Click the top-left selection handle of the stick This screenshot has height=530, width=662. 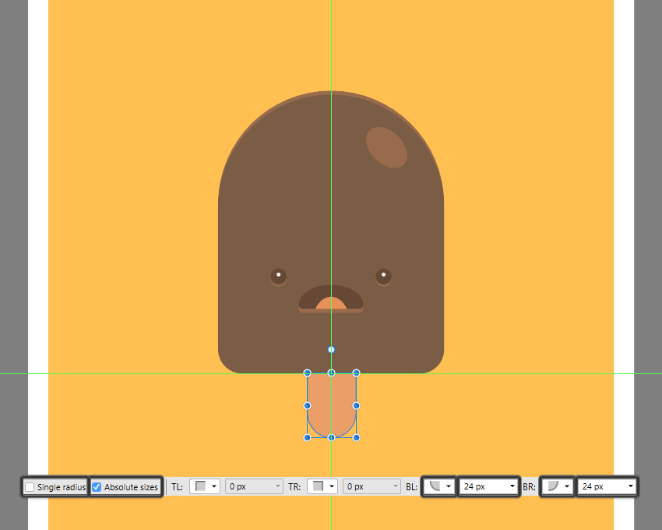click(x=307, y=373)
